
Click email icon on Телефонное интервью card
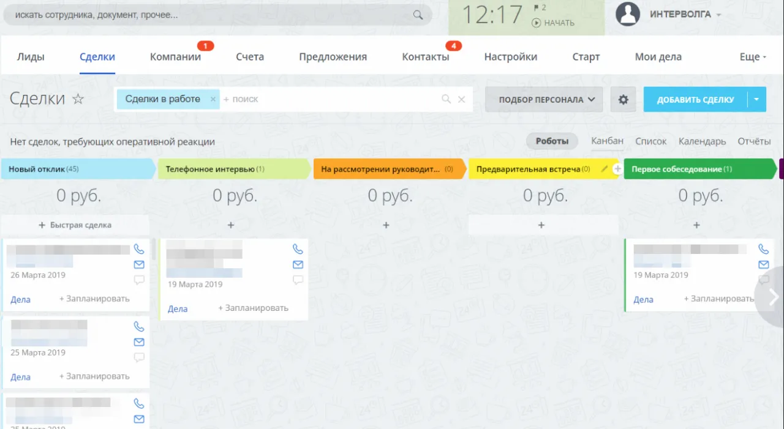click(x=298, y=264)
